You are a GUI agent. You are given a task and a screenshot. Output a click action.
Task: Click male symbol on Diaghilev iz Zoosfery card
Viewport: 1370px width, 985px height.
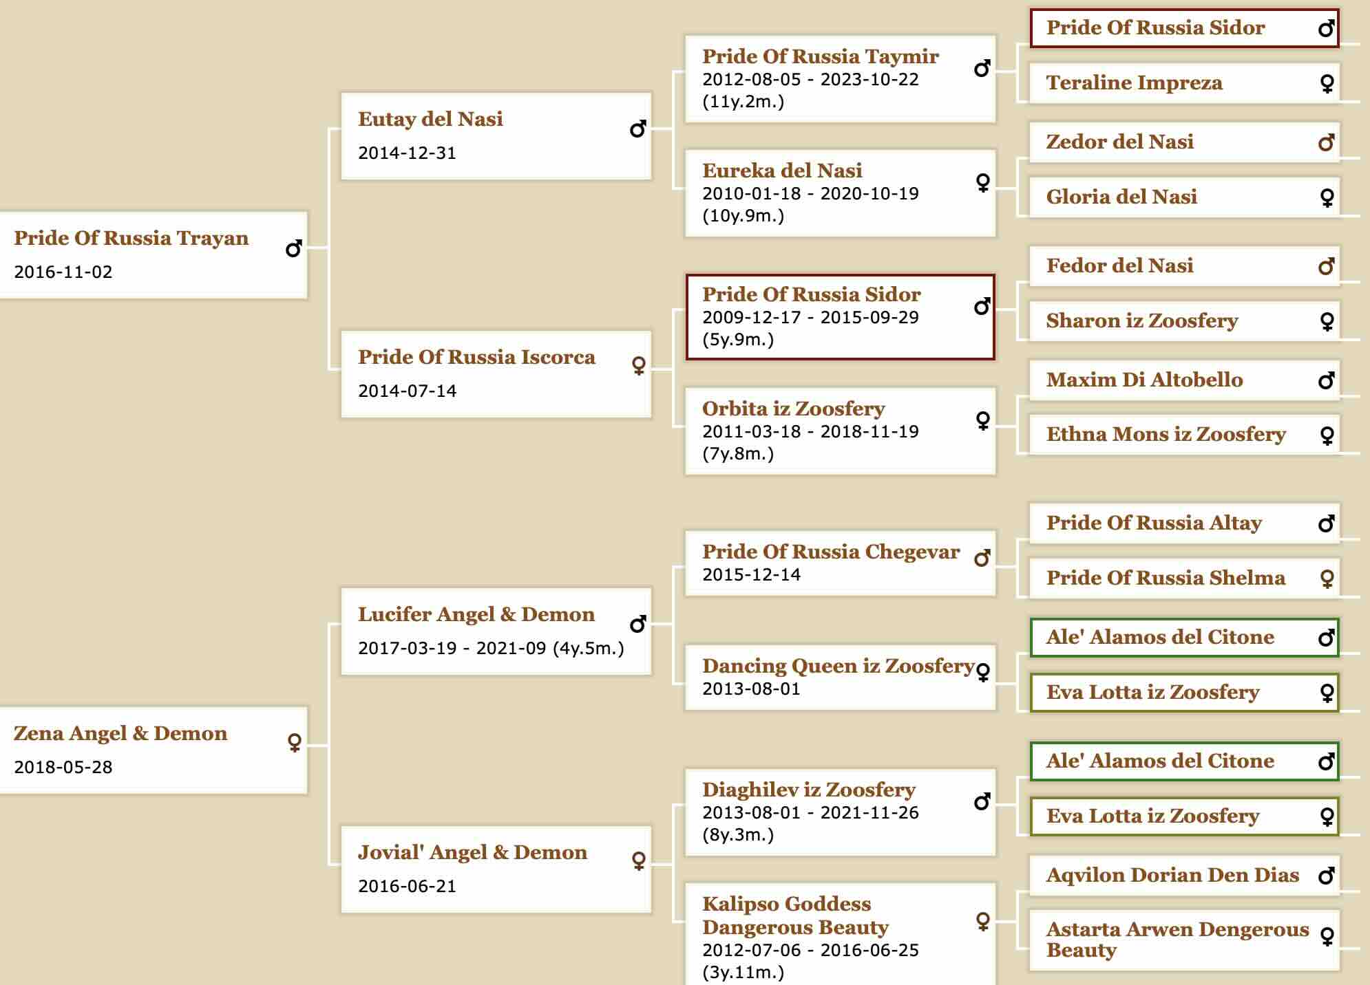pyautogui.click(x=982, y=801)
